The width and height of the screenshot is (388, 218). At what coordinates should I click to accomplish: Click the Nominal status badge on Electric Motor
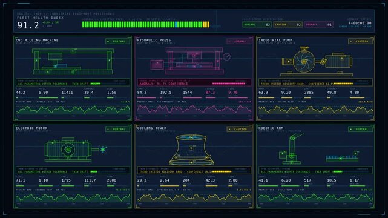click(x=118, y=129)
